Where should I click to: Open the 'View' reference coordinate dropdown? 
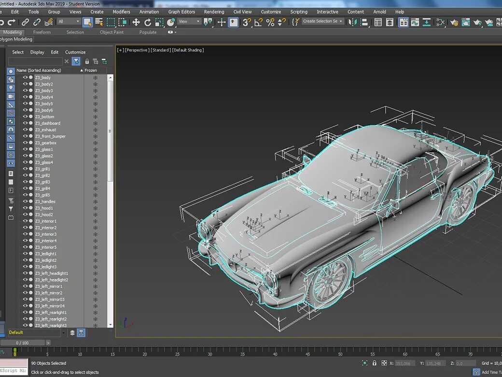click(189, 22)
